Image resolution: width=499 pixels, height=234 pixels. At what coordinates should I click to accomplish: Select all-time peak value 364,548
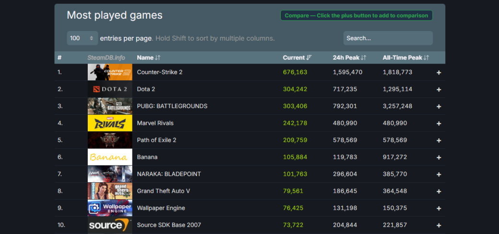point(395,191)
